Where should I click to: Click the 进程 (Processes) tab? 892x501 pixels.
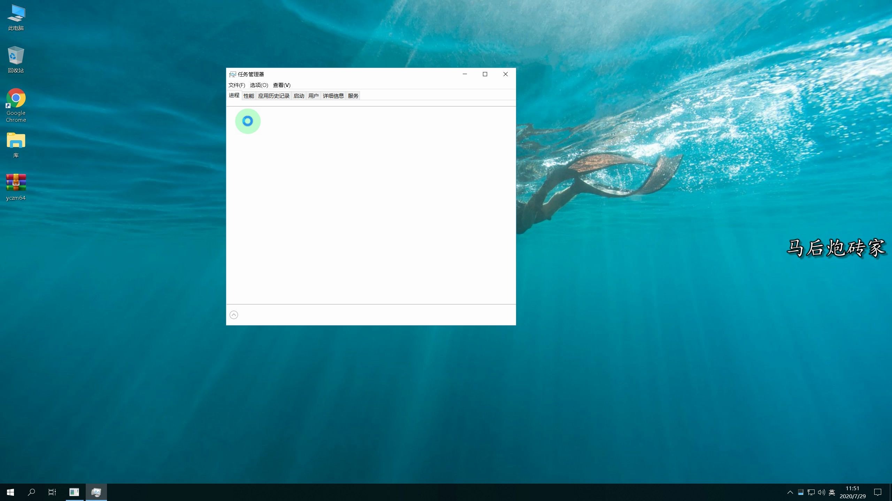[234, 95]
